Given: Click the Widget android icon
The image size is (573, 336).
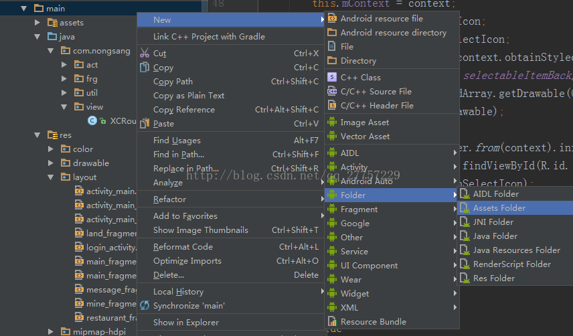Looking at the screenshot, I should pos(332,293).
